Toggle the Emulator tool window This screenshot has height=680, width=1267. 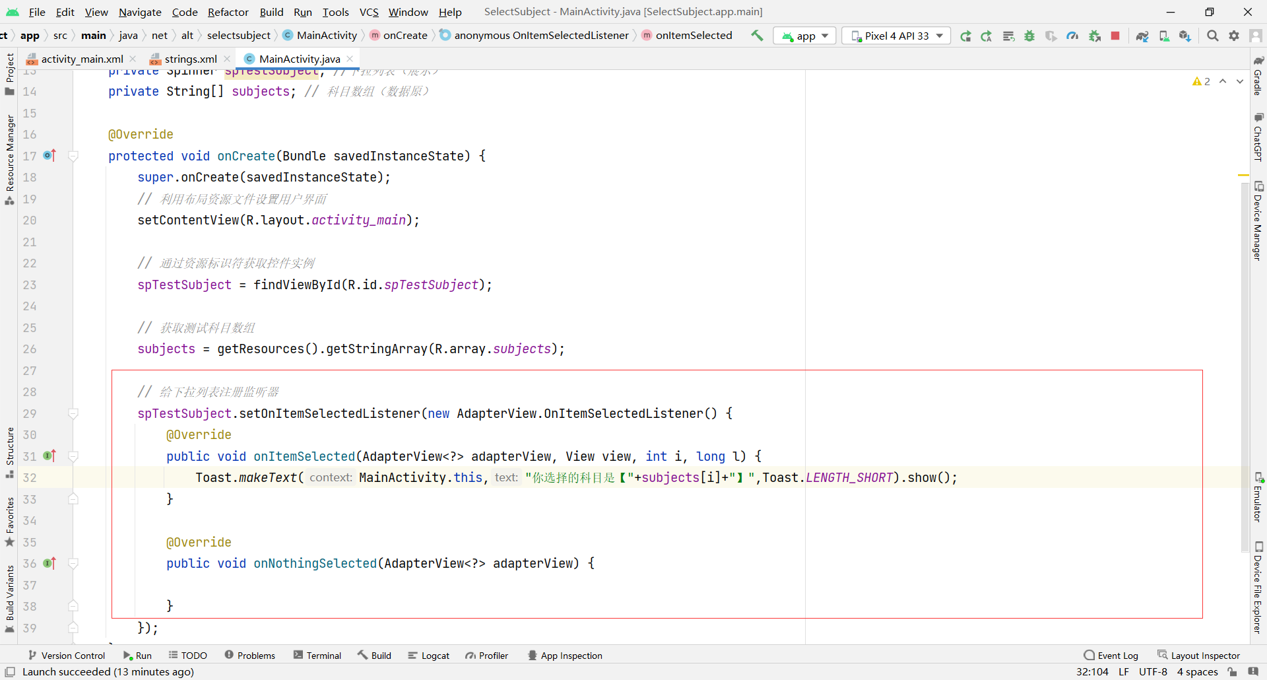(x=1258, y=497)
